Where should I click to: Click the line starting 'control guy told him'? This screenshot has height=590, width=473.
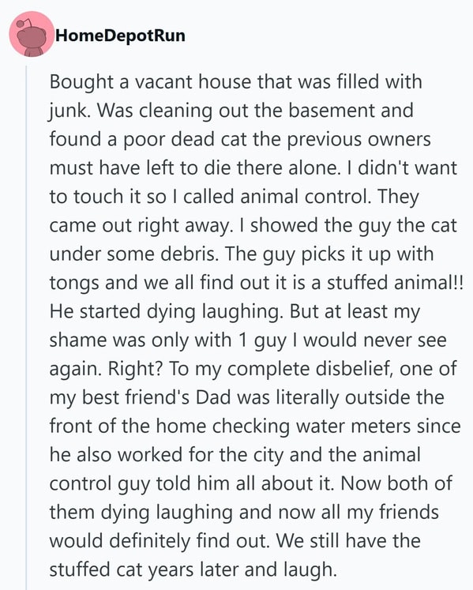tap(250, 484)
